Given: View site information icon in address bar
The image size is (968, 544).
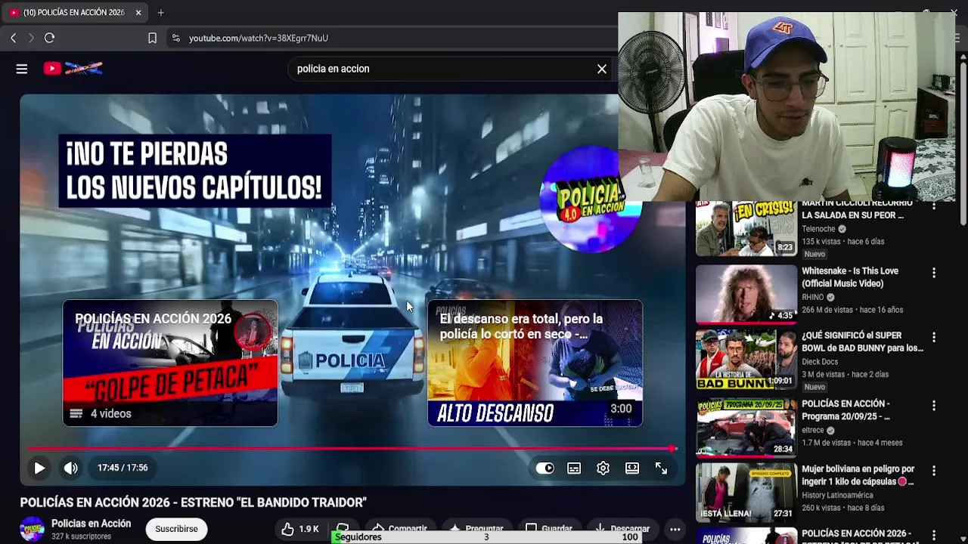Looking at the screenshot, I should tap(175, 38).
